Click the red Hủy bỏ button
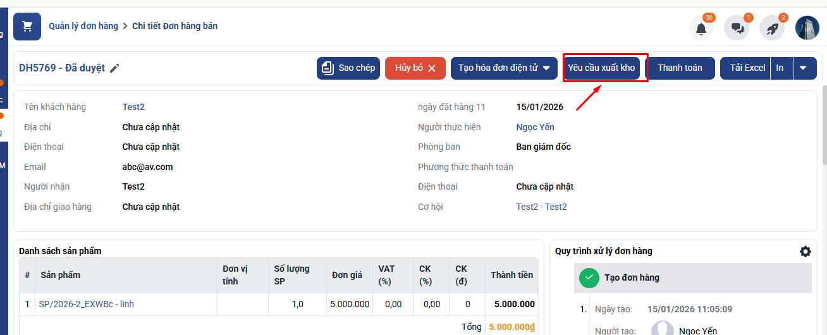 (415, 68)
